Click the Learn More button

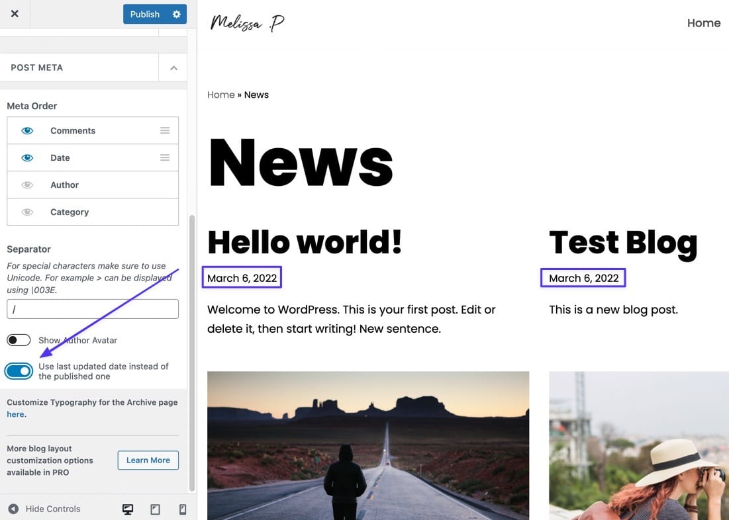pos(148,460)
